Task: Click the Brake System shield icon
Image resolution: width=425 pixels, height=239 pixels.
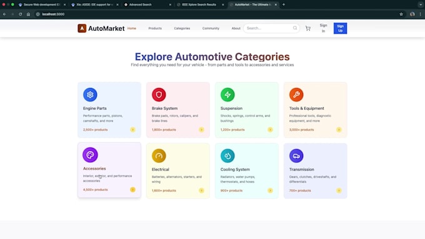Action: coord(159,95)
